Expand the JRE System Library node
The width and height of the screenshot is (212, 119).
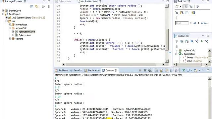coord(7,18)
